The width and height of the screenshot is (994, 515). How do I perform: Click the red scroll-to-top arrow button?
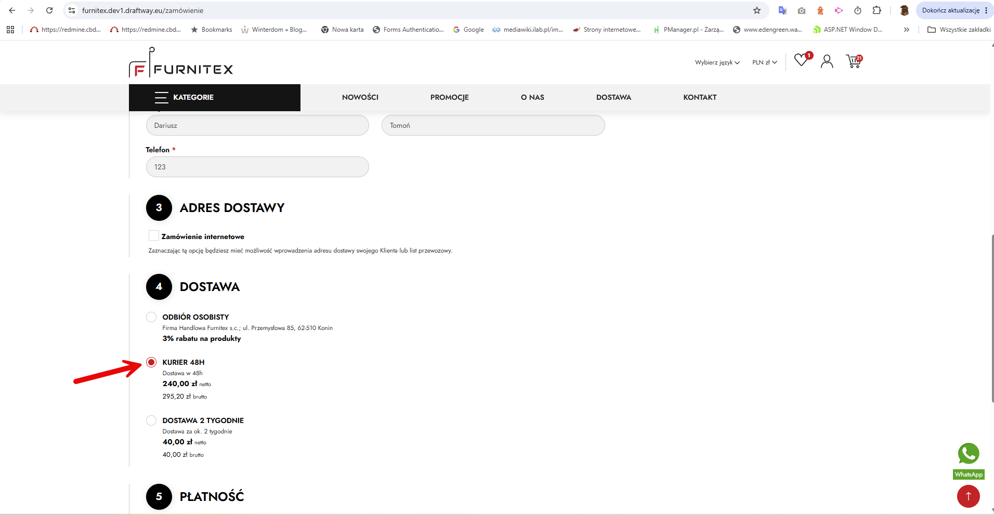[968, 496]
